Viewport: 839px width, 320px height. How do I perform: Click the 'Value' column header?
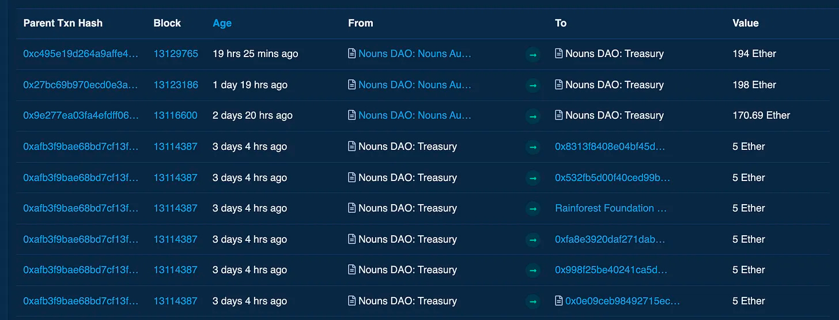[746, 23]
